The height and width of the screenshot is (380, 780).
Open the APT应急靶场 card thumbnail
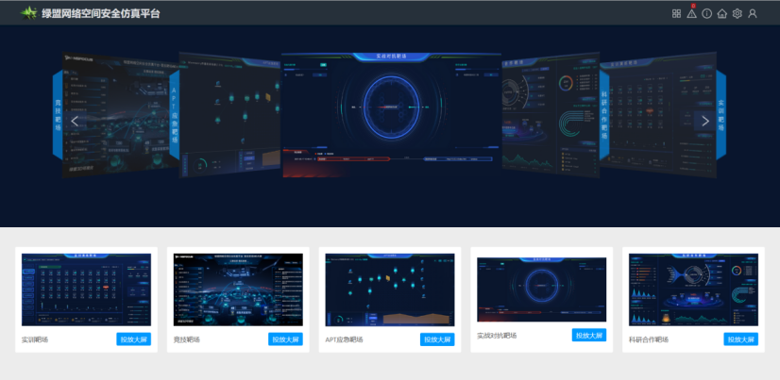[389, 289]
